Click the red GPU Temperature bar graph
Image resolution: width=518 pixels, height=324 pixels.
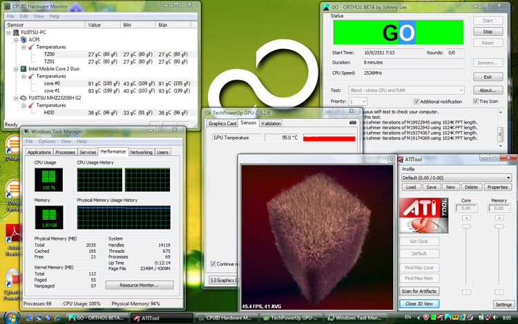pyautogui.click(x=329, y=137)
